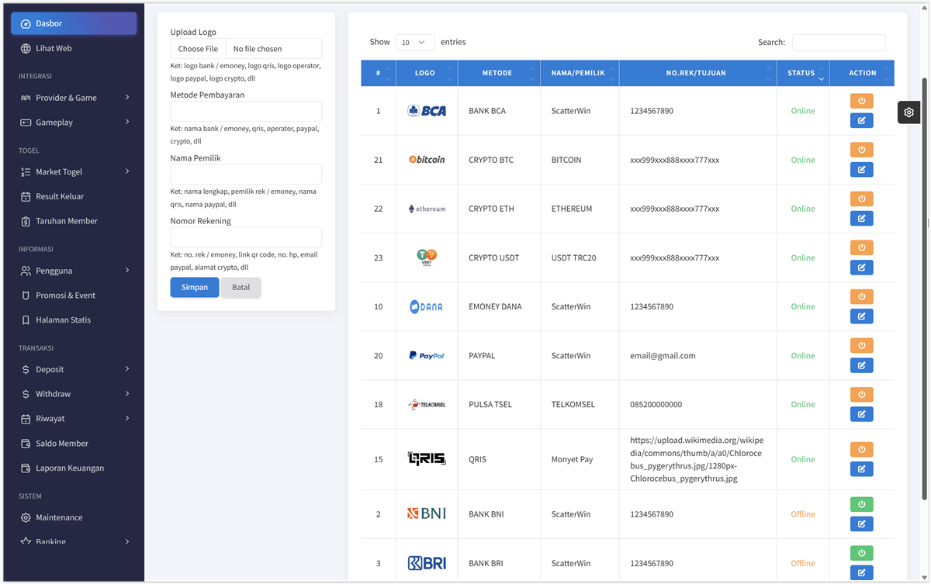Edit the QRIS Monyet Pay entry
Image resolution: width=931 pixels, height=584 pixels.
click(861, 468)
